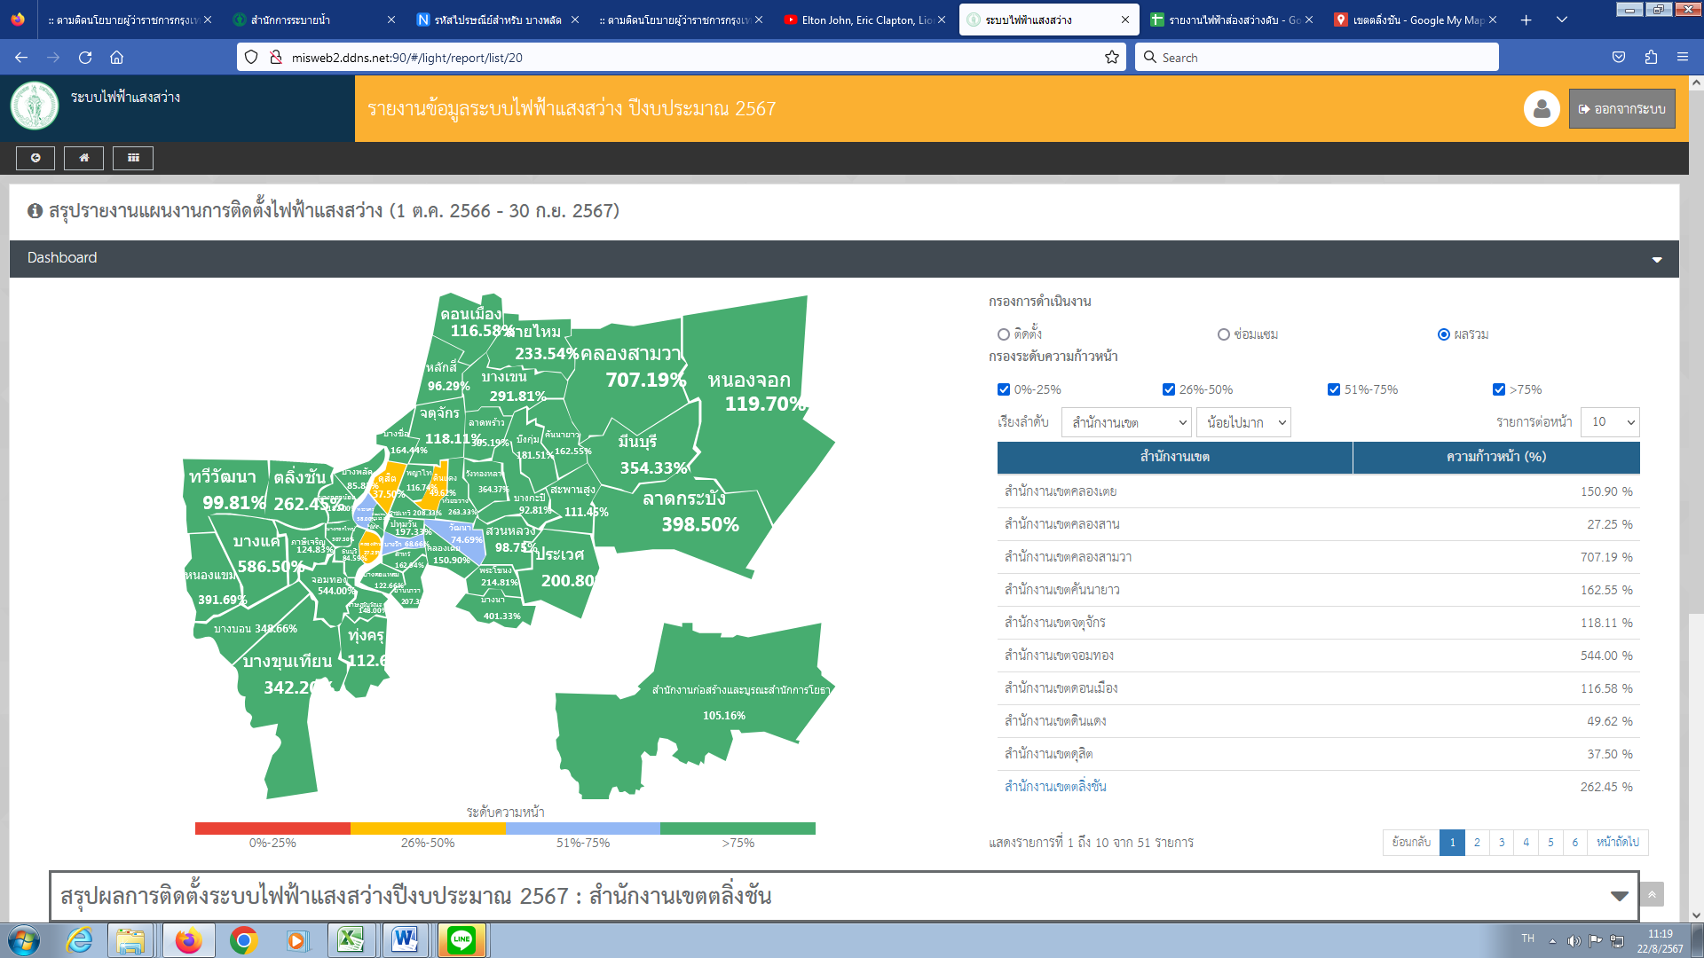Open LINE app from taskbar
The width and height of the screenshot is (1704, 958).
(461, 940)
